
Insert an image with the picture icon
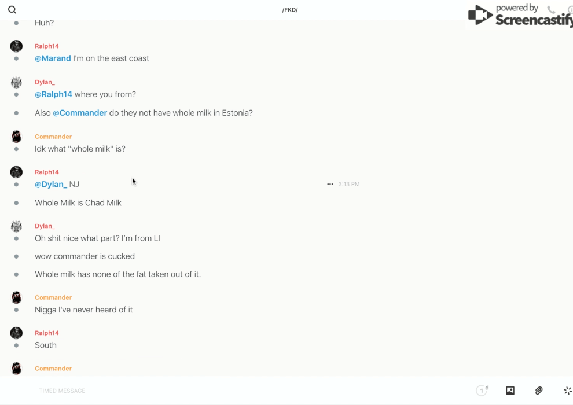510,391
